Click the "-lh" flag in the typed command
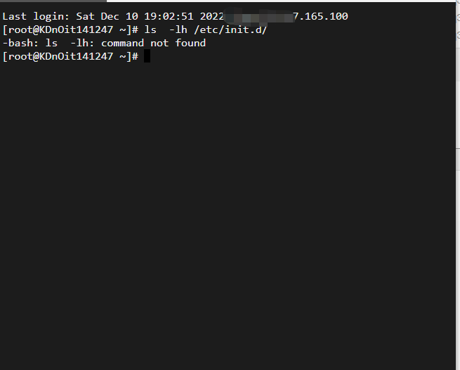This screenshot has width=460, height=370. tap(177, 29)
